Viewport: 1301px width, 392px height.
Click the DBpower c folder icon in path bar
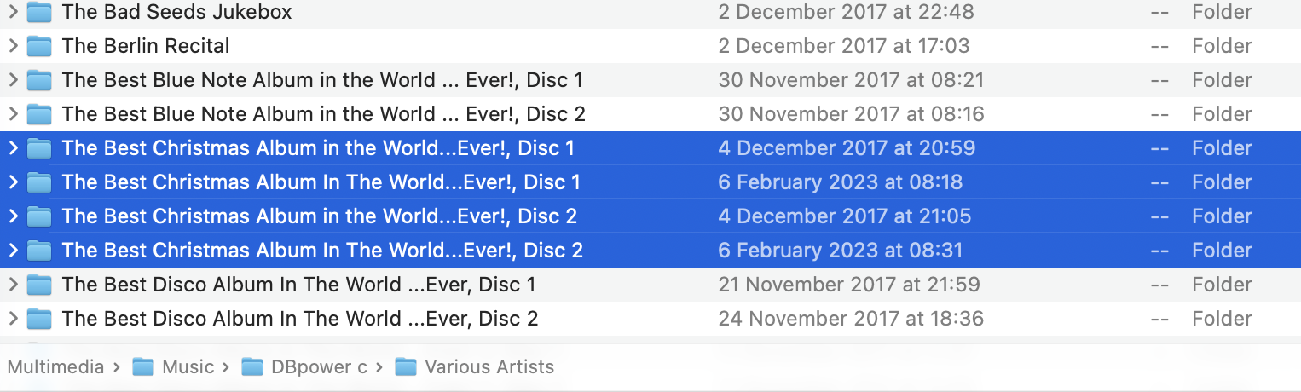252,367
